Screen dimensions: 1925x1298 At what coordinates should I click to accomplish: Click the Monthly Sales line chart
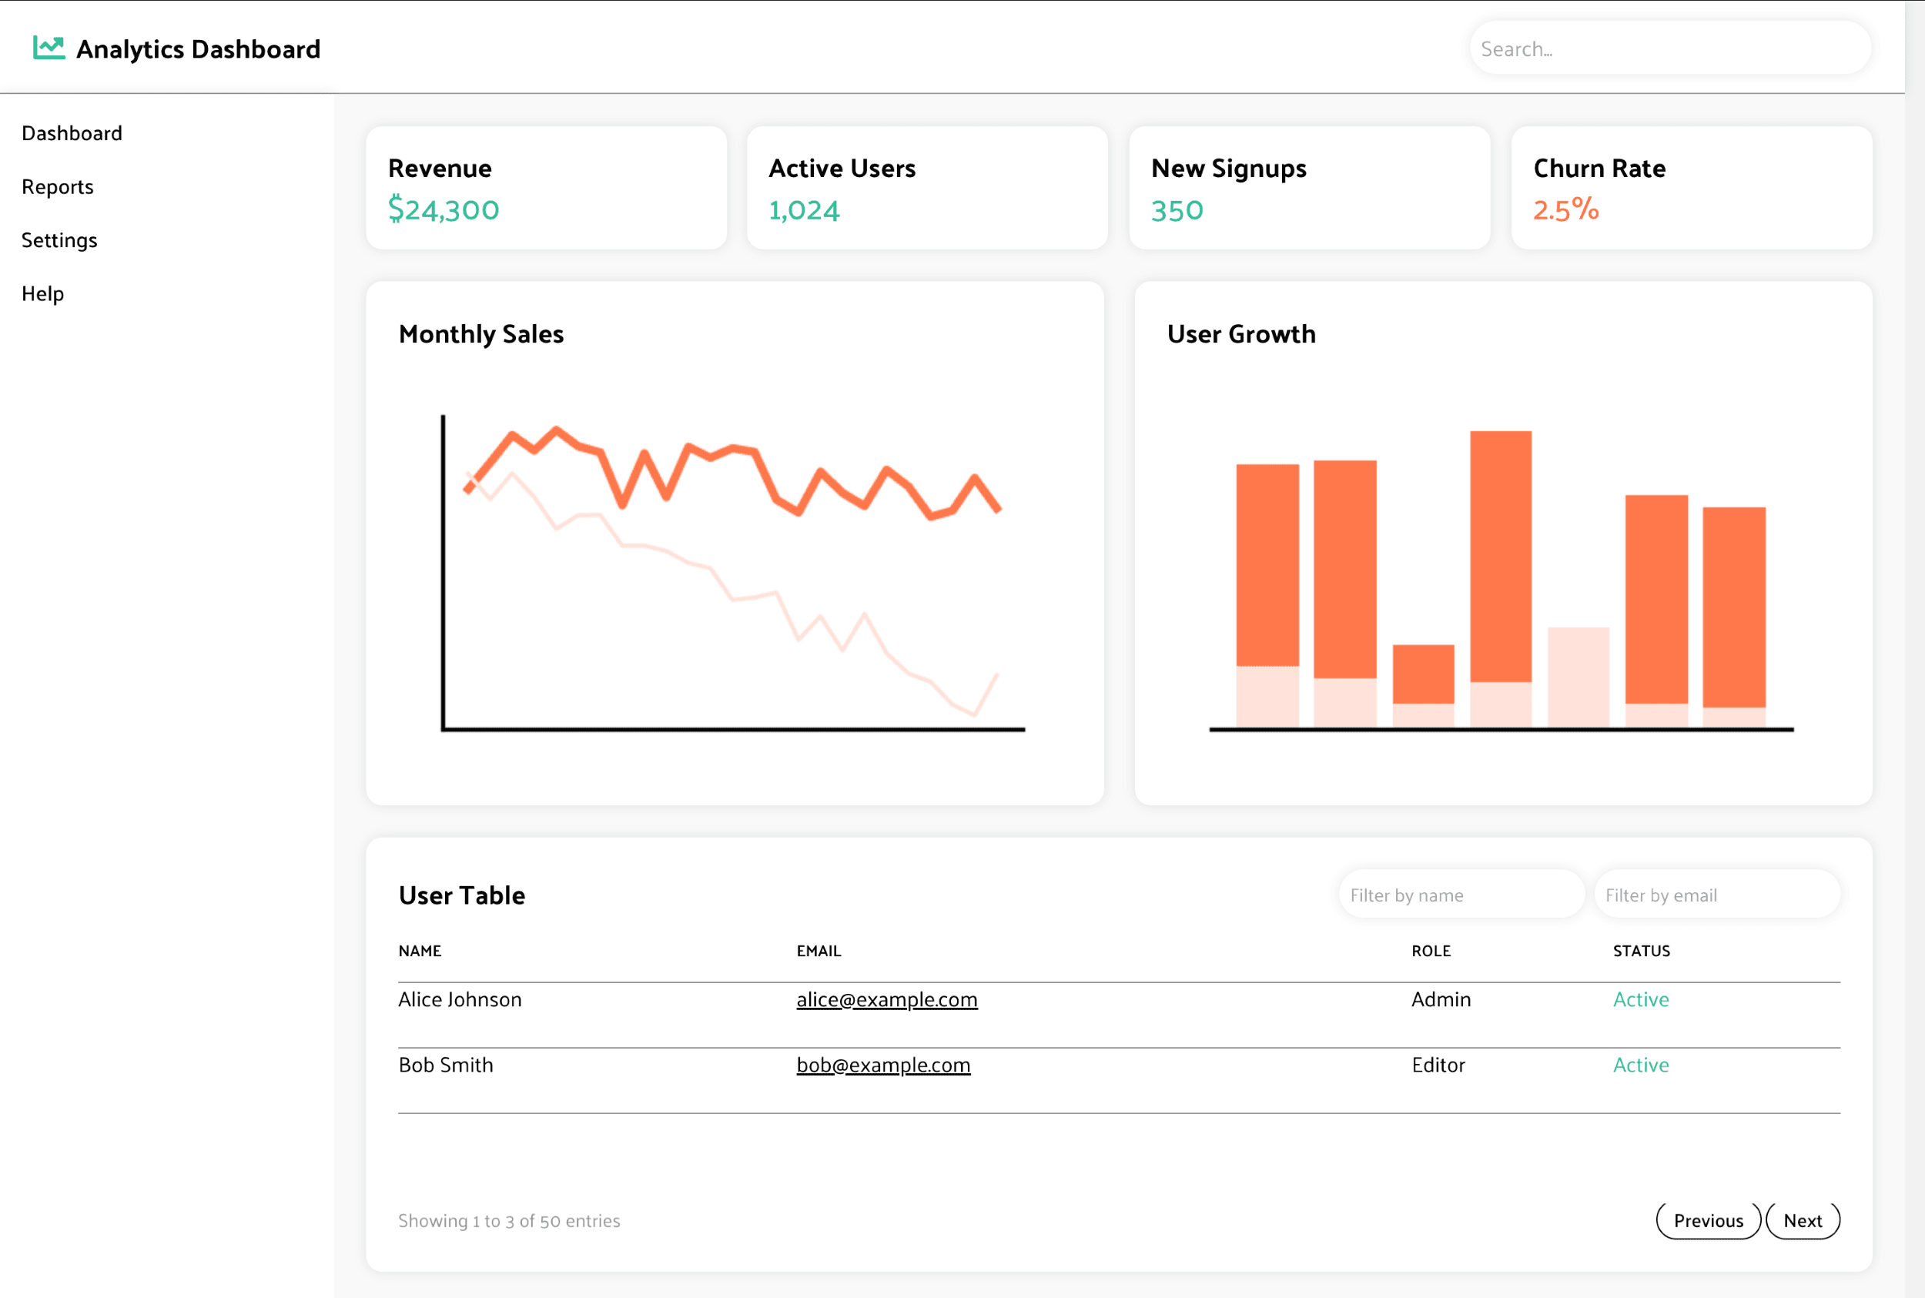click(733, 571)
